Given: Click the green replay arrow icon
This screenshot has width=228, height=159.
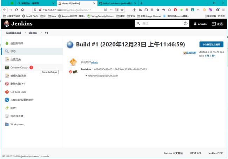Looking at the screenshot, I should [x=7, y=108].
